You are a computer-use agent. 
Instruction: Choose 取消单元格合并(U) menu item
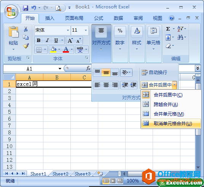171,123
